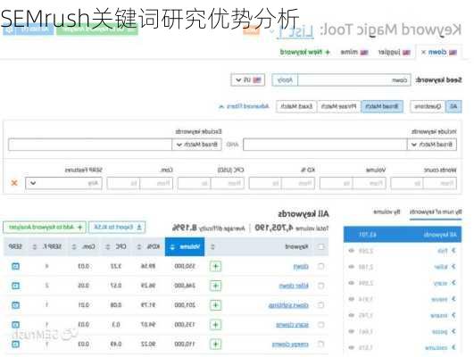
Task: Select the Broad Match button
Action: pos(382,106)
